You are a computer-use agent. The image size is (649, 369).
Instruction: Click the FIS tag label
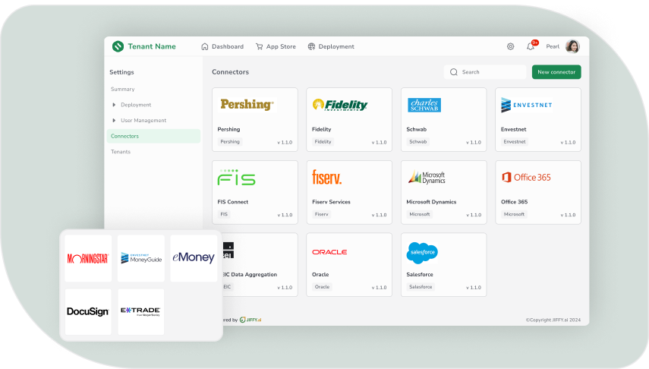224,214
